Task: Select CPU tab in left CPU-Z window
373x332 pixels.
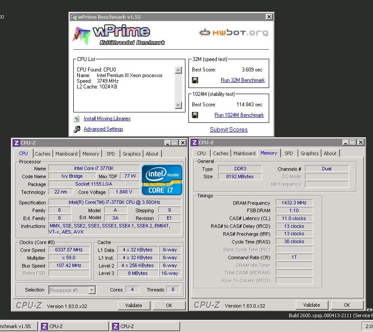Action: [x=23, y=153]
